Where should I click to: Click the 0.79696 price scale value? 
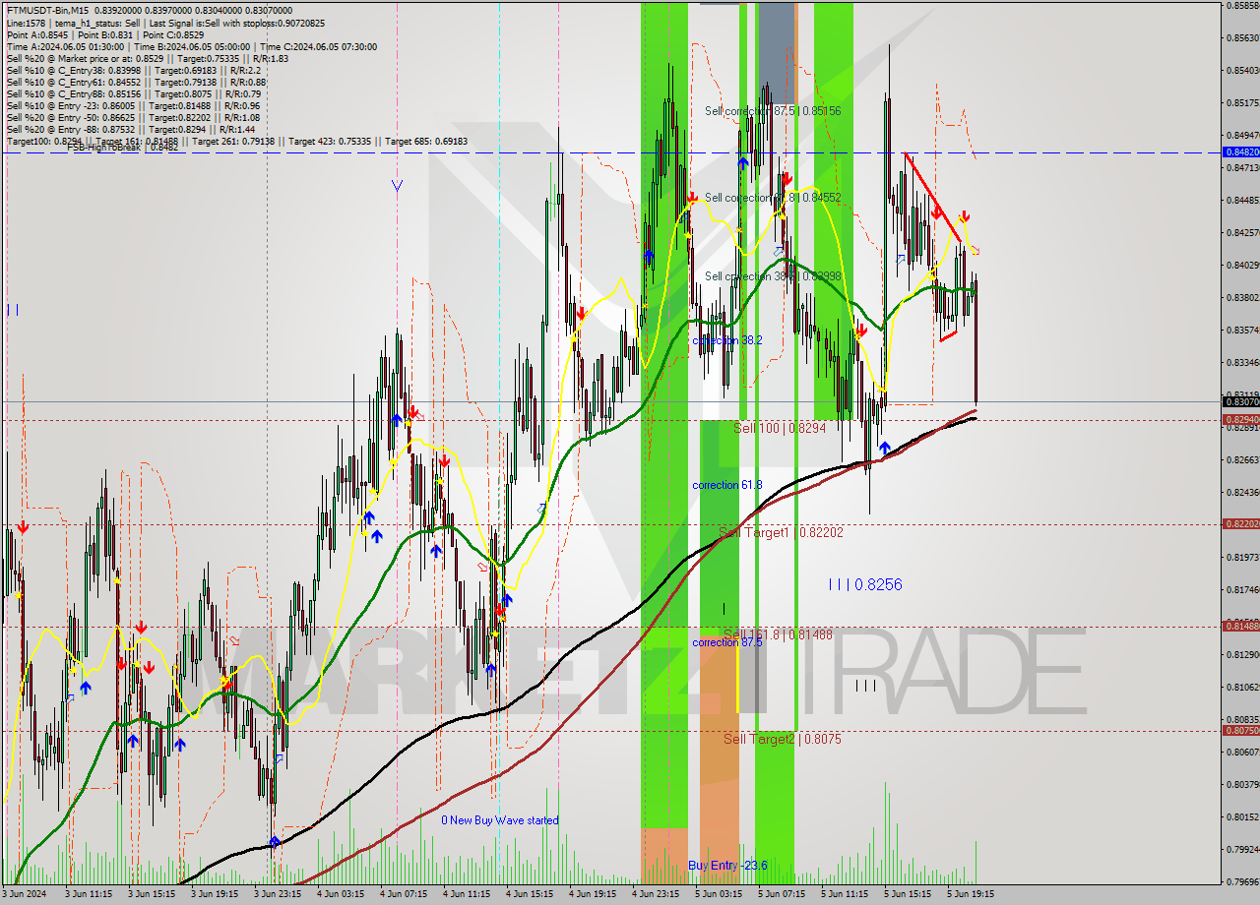1242,881
